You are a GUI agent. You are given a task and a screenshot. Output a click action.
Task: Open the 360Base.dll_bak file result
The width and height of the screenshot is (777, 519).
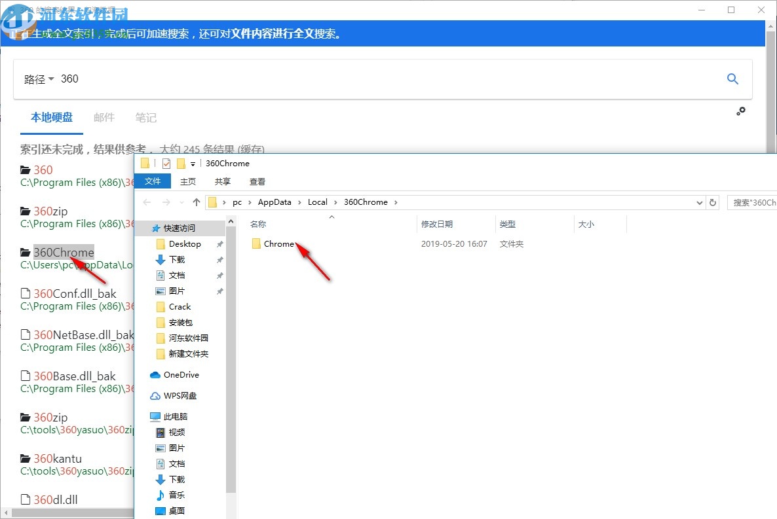pyautogui.click(x=74, y=376)
